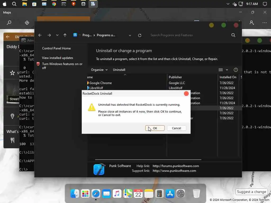Open directions icon in the Maps toolbar
The image size is (271, 203).
[27, 23]
